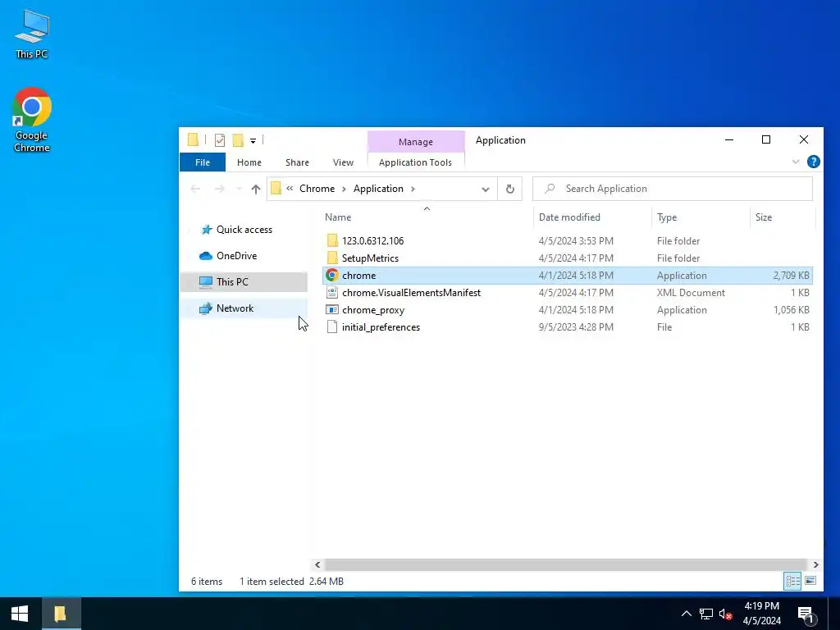Go forward with the Forward arrow
Image resolution: width=840 pixels, height=630 pixels.
coord(219,189)
